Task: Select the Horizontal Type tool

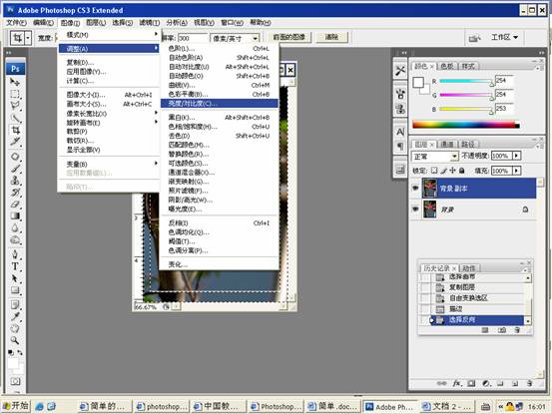Action: [x=15, y=266]
